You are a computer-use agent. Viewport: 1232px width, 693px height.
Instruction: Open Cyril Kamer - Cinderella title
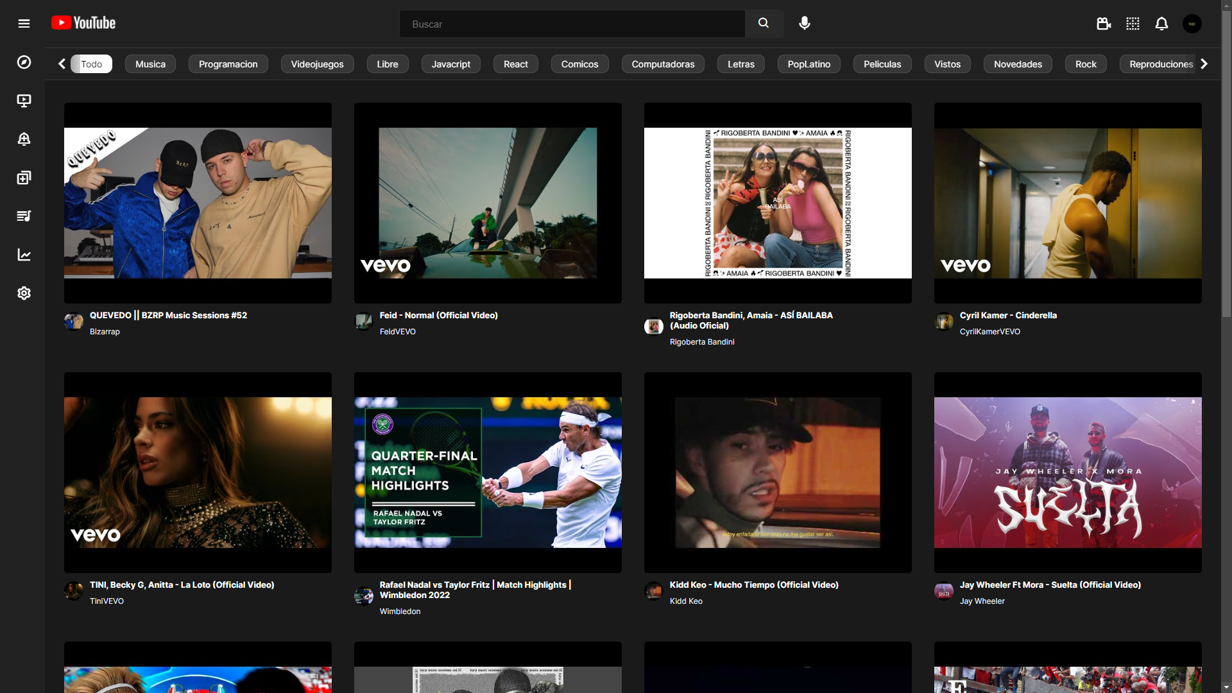1007,315
